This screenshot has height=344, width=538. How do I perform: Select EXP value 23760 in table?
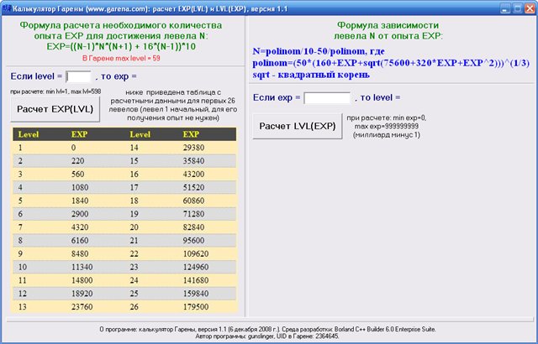tap(82, 307)
